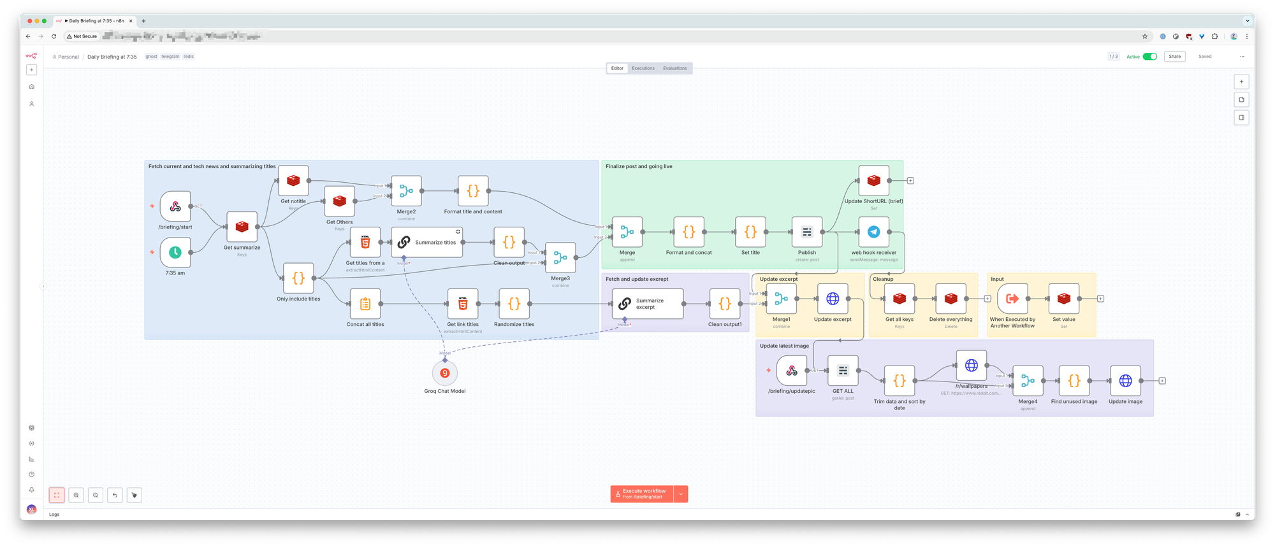Open the XL user avatar menu
Screen dimensions: 1275x547
(x=31, y=509)
